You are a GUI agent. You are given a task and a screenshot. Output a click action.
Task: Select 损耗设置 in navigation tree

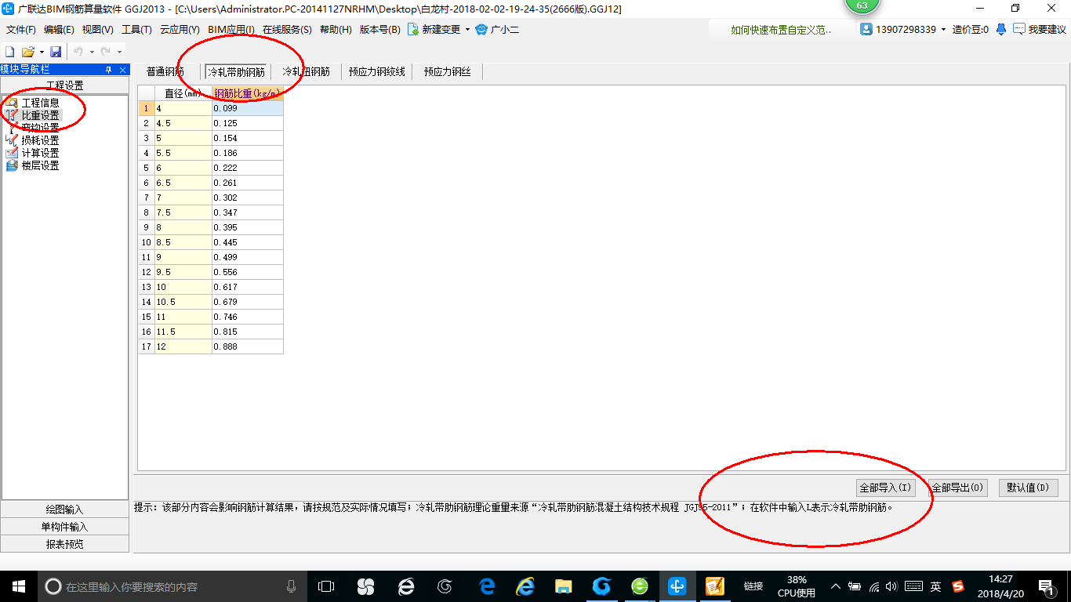[40, 140]
